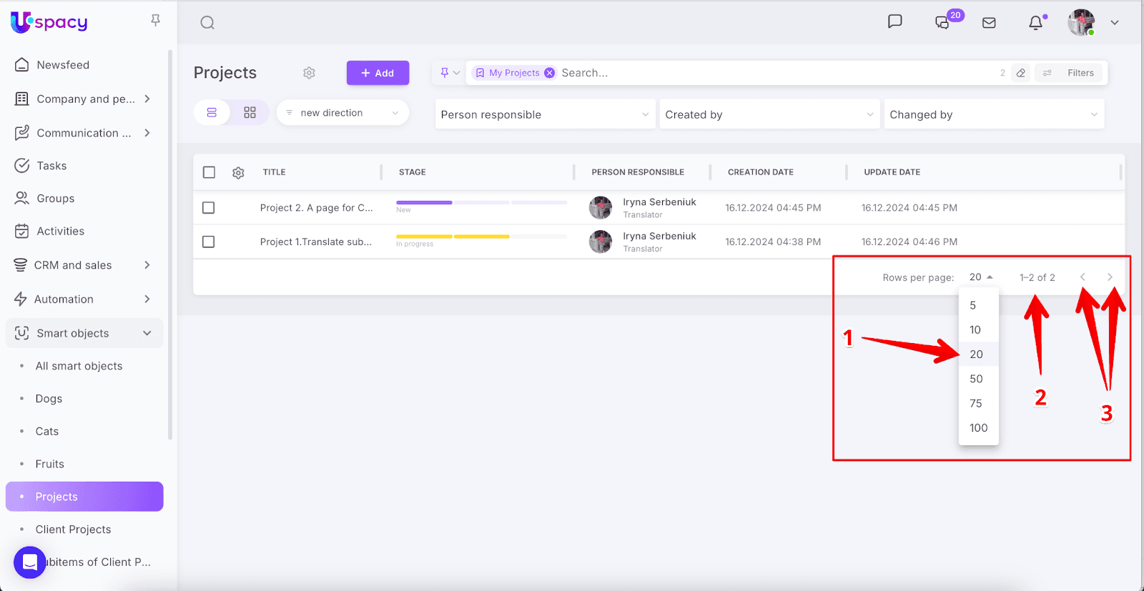
Task: Open the notifications bell icon
Action: coord(1035,23)
